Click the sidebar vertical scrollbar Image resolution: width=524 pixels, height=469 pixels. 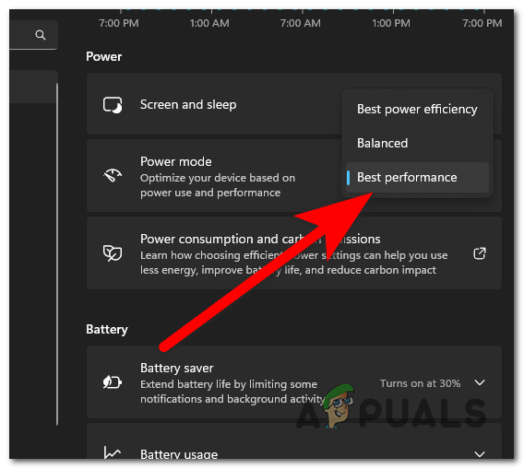tap(57, 253)
